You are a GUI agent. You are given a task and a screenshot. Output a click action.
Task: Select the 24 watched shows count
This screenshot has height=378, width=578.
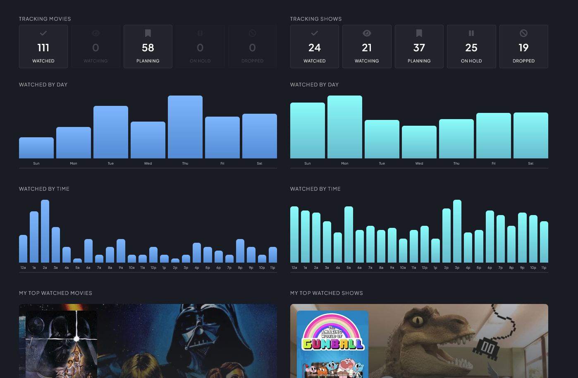tap(315, 48)
